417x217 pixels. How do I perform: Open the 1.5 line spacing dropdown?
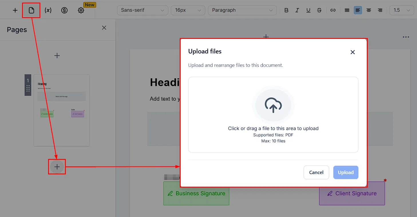[x=402, y=10]
